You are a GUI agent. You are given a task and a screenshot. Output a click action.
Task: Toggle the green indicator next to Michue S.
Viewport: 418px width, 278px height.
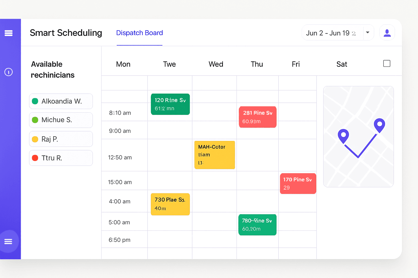click(x=35, y=120)
